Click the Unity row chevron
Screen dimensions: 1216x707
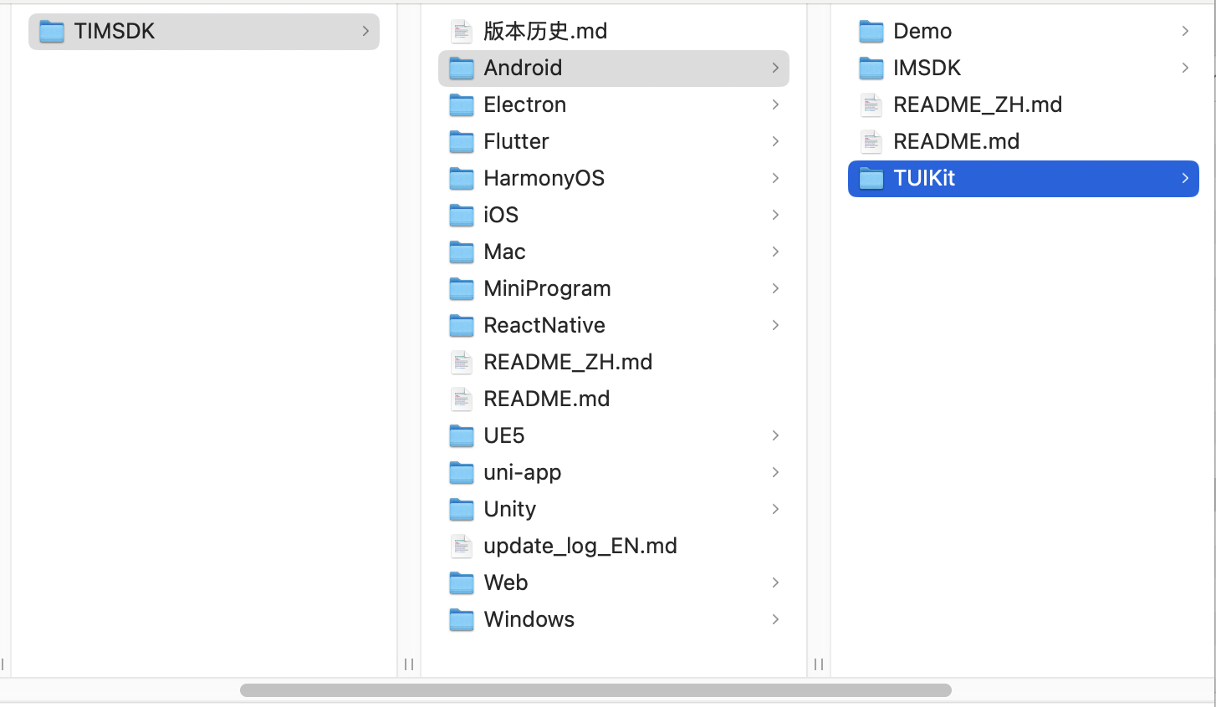click(x=775, y=509)
